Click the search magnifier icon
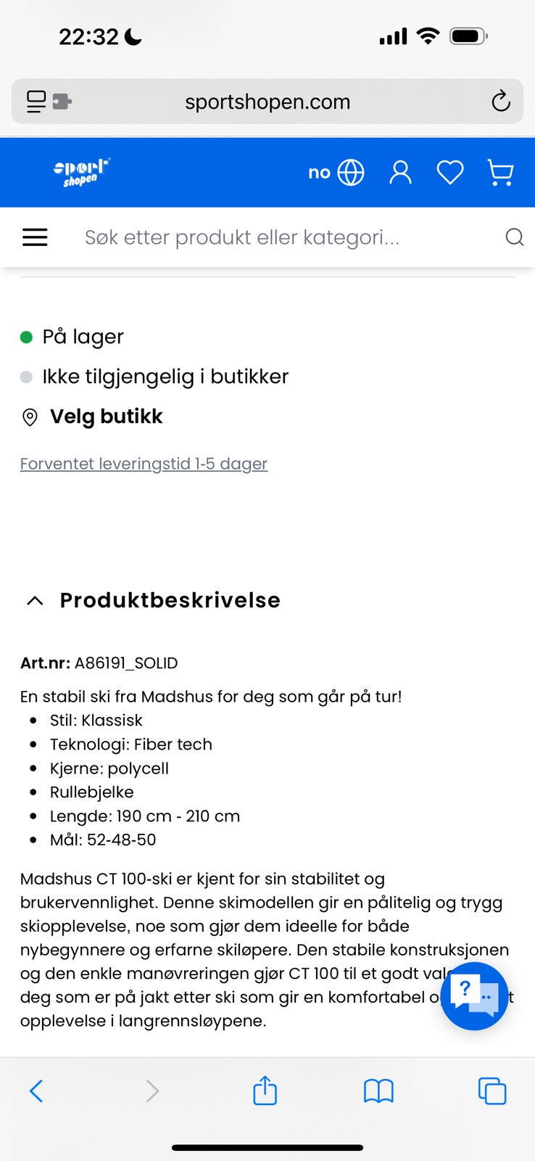The height and width of the screenshot is (1161, 535). 514,237
